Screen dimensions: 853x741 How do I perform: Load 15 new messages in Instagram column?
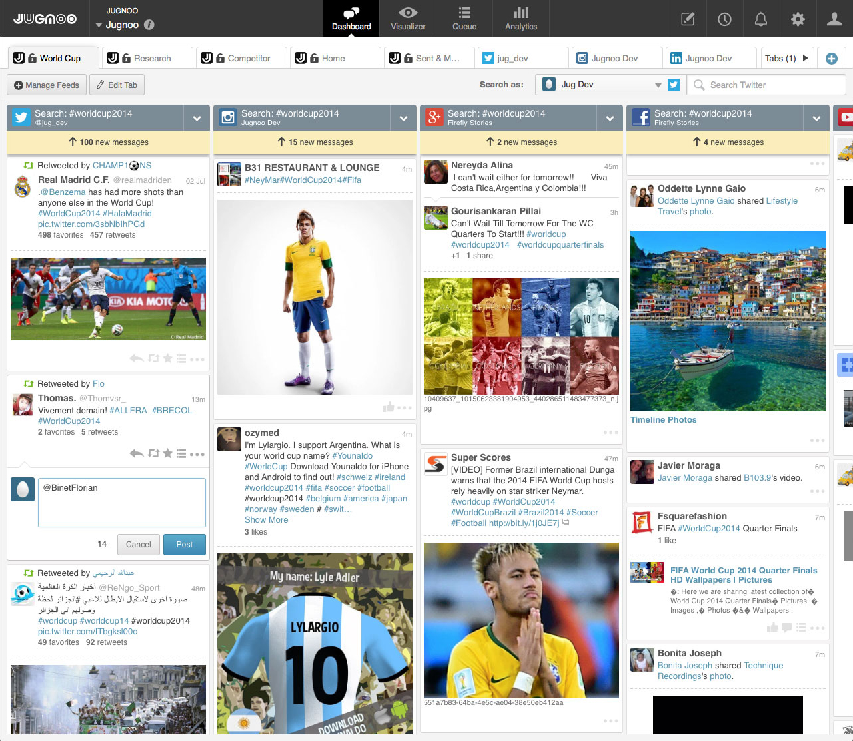click(315, 142)
